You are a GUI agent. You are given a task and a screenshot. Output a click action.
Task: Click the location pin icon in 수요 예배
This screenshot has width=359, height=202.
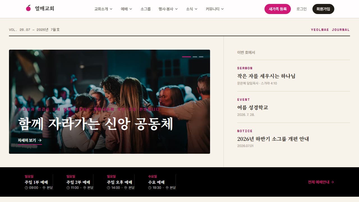[167, 188]
